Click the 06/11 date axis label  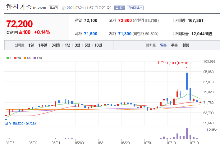point(102,143)
